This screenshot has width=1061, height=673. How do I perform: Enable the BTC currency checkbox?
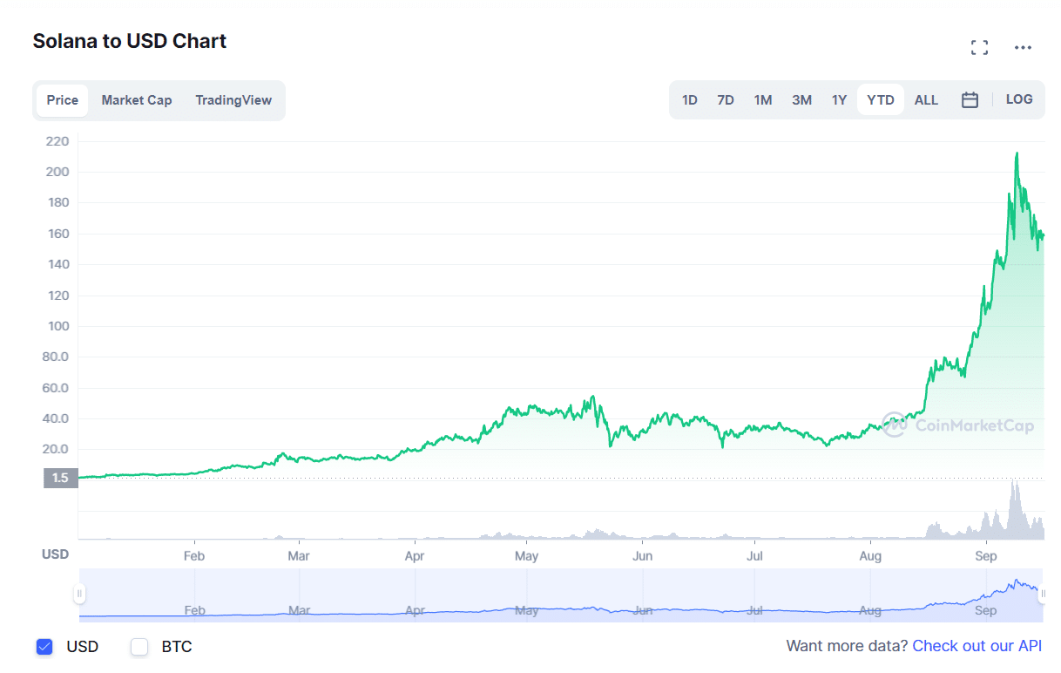[x=139, y=647]
